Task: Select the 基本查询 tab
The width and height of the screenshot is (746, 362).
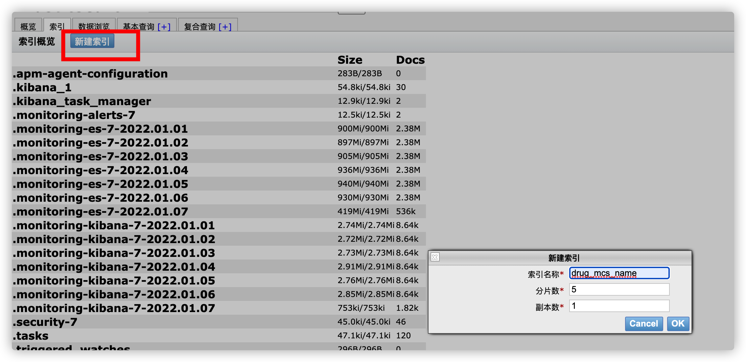Action: click(138, 27)
